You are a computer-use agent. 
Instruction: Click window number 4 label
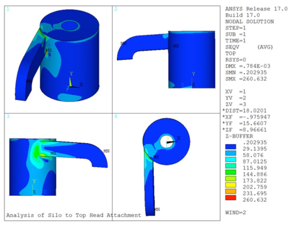pos(116,116)
